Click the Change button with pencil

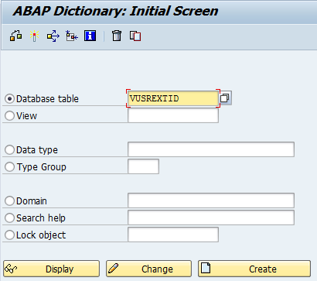[x=148, y=269]
